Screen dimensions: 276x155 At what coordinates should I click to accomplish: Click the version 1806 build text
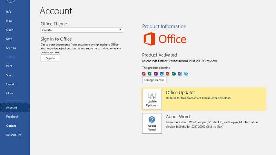click(195, 127)
